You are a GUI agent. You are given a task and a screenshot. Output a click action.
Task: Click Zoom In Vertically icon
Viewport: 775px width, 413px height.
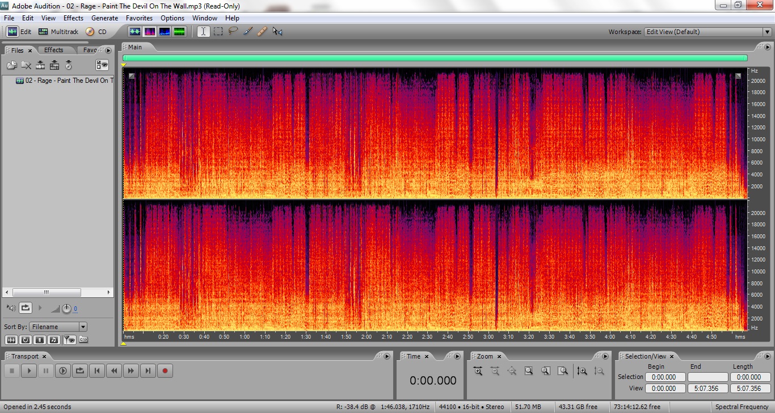582,371
